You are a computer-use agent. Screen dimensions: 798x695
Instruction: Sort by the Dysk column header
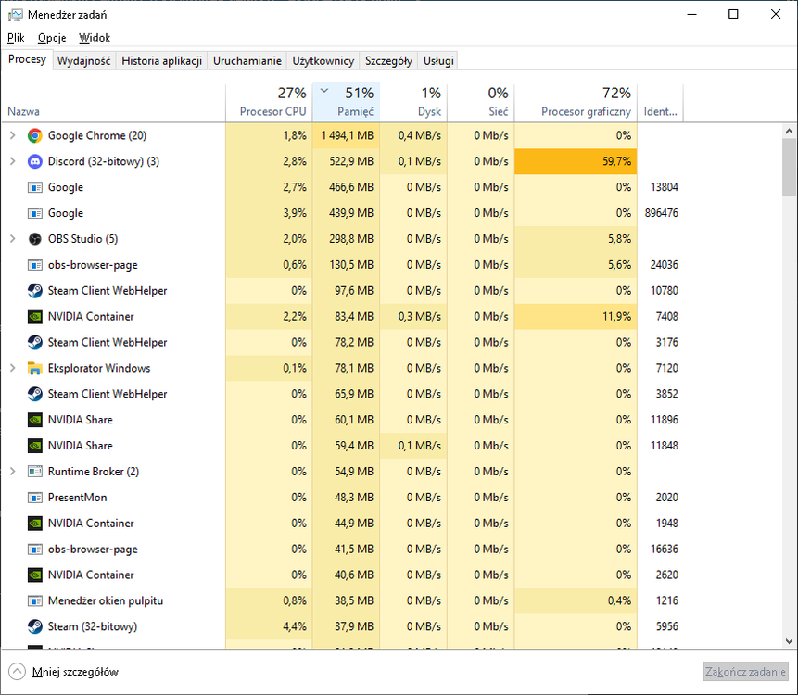click(413, 103)
